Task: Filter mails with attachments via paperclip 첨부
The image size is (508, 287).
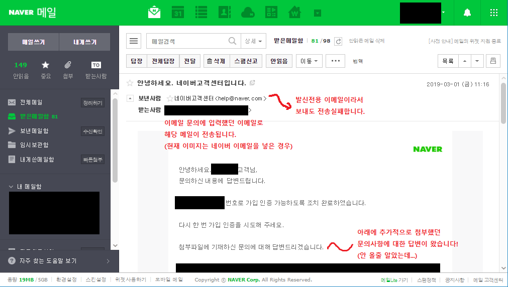Action: click(68, 70)
